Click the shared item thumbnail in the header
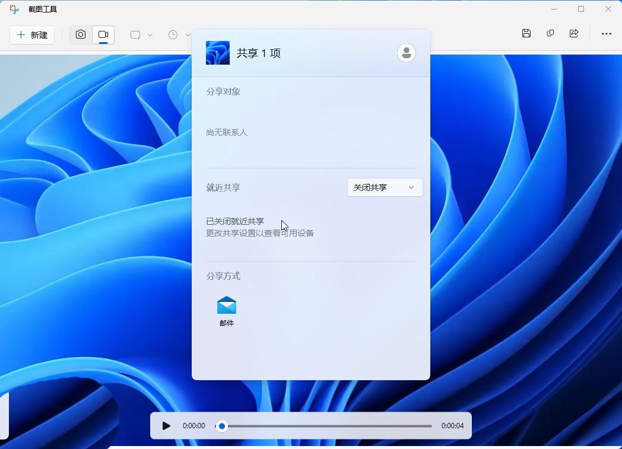 tap(218, 53)
